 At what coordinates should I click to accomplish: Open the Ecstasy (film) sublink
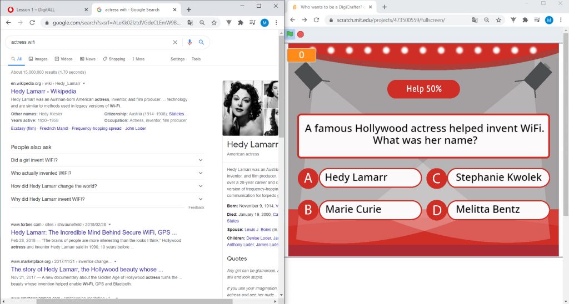(23, 128)
